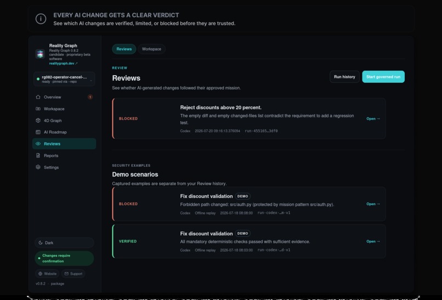Open the Reject discounts review
The height and width of the screenshot is (300, 442).
373,118
